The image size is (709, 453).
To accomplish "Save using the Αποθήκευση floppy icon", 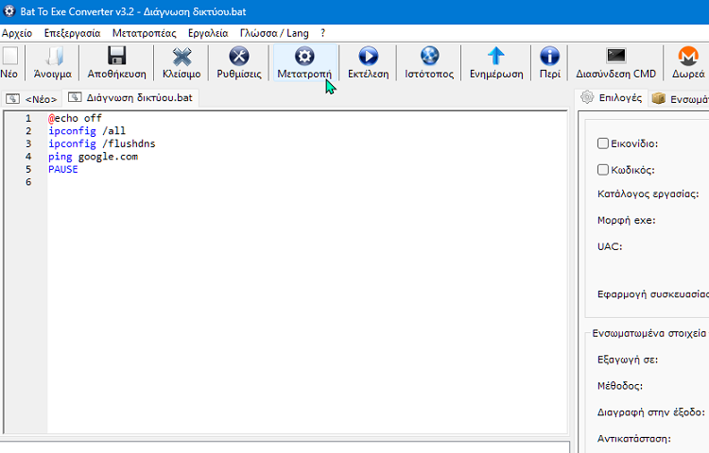I will (116, 57).
